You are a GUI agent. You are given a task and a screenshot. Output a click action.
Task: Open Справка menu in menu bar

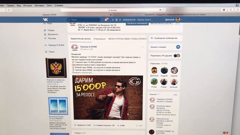tap(59, 5)
